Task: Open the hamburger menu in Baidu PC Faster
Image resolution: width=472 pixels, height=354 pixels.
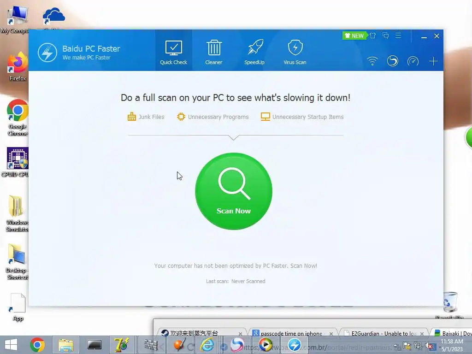Action: tap(398, 35)
